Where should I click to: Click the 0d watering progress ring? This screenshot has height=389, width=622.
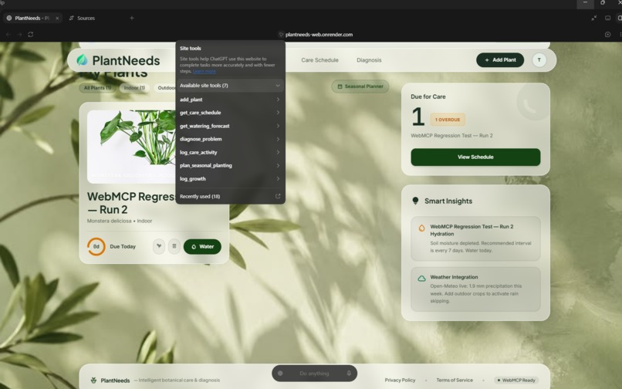point(96,246)
